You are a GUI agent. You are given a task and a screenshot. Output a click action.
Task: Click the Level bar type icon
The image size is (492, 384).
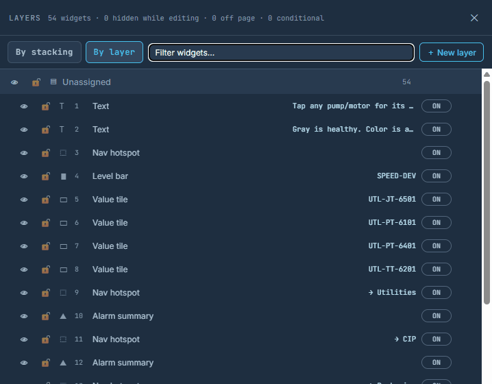click(63, 176)
